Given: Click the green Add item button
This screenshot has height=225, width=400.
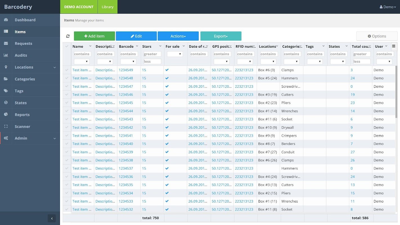Looking at the screenshot, I should [94, 36].
